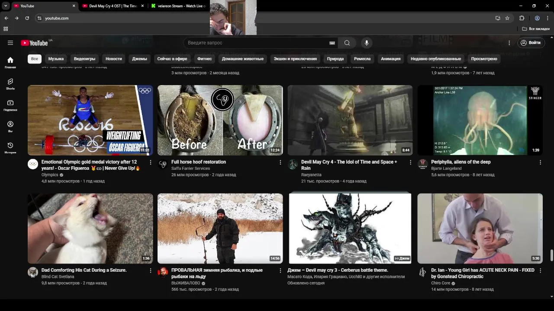
Task: Open options for Oscar Figueroa video
Action: (151, 162)
